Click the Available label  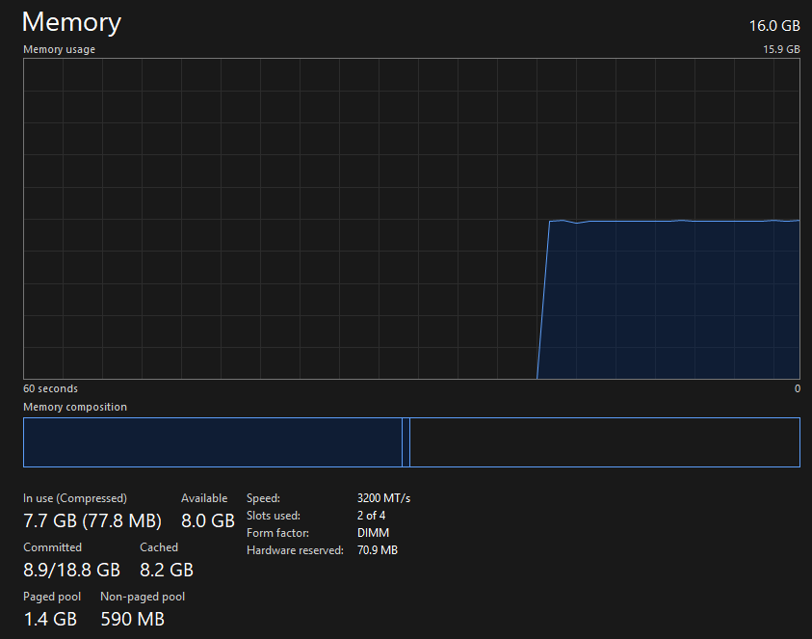(204, 498)
